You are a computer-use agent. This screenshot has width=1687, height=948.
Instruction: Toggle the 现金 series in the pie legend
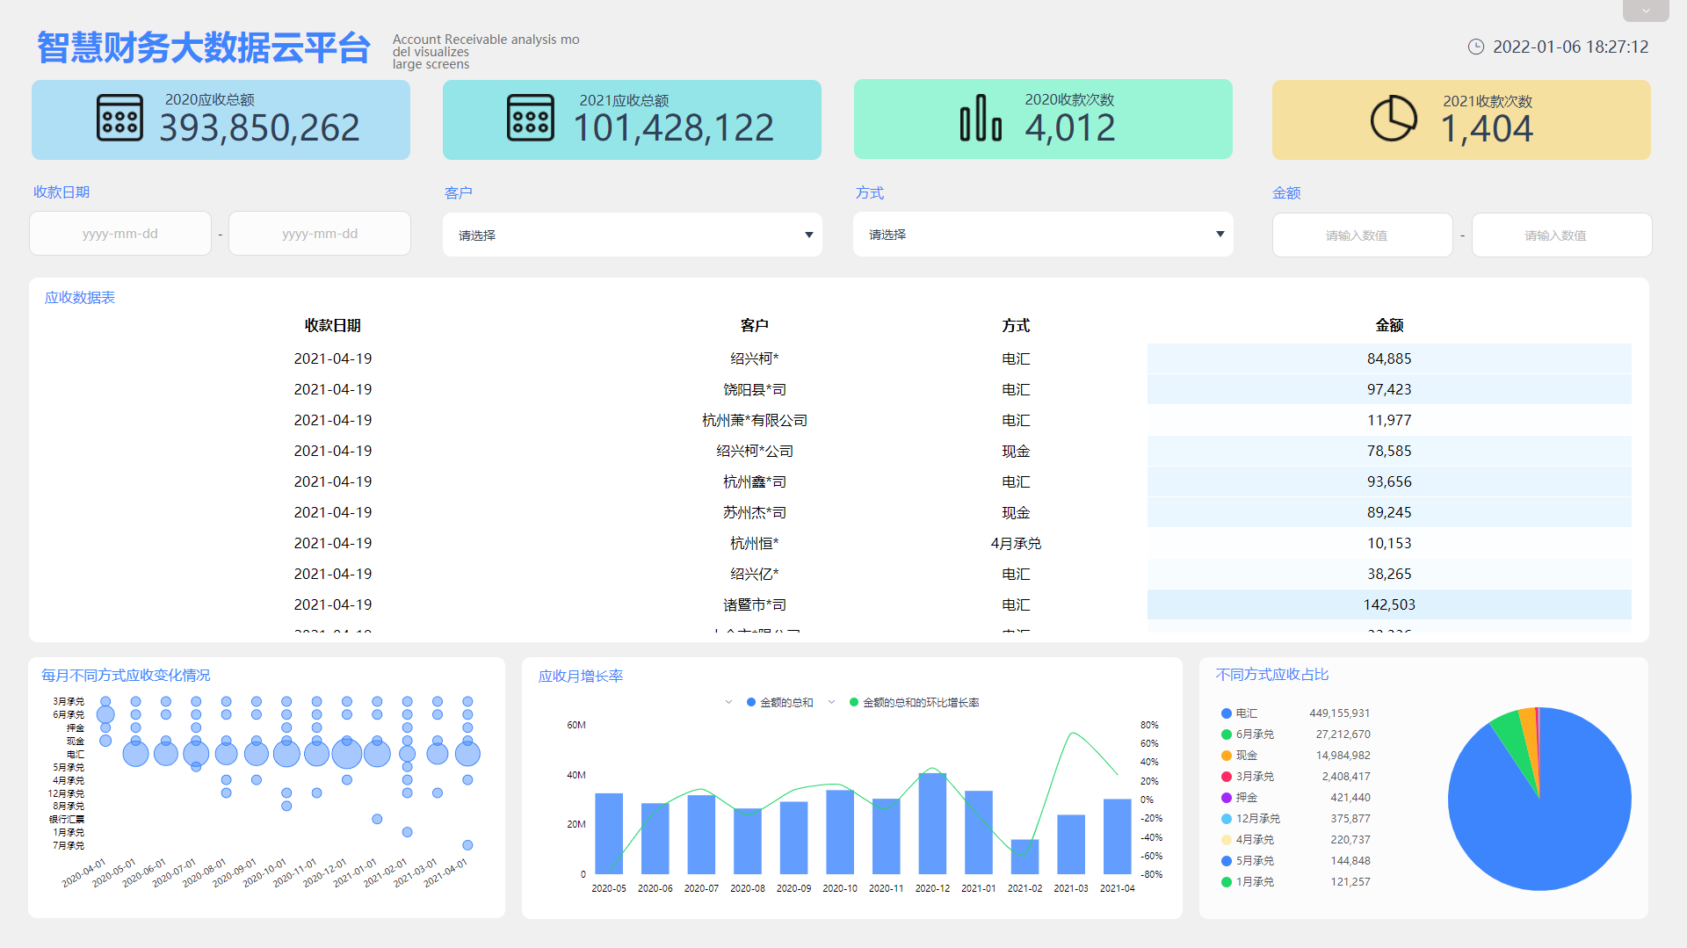(x=1248, y=755)
